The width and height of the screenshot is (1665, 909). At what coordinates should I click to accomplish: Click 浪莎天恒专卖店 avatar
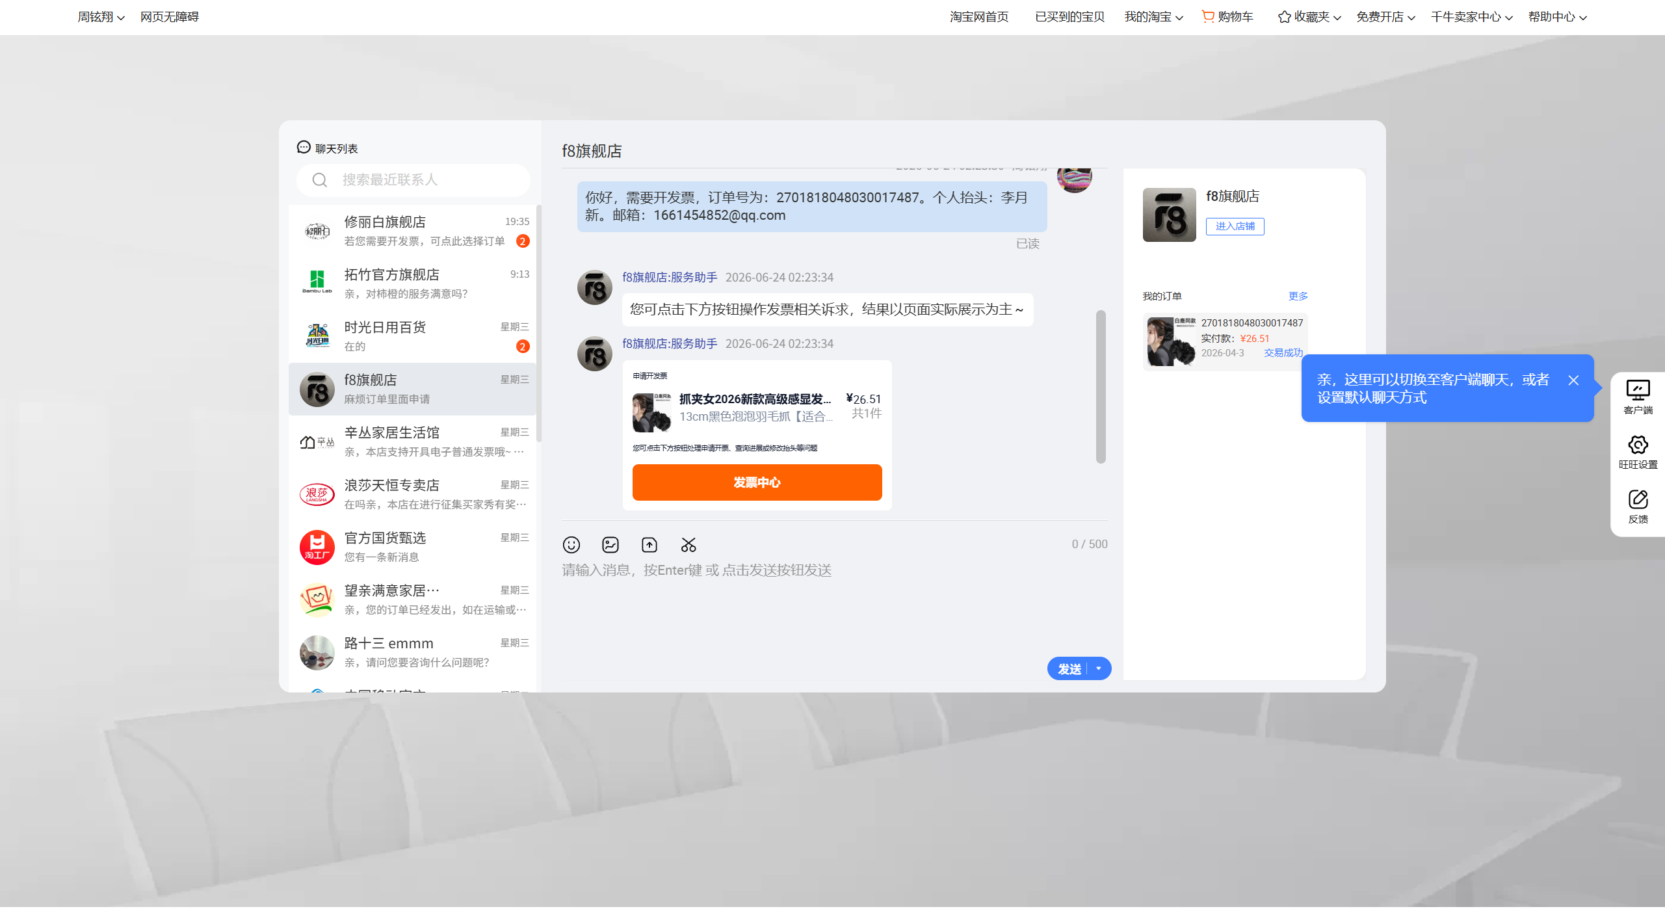317,495
